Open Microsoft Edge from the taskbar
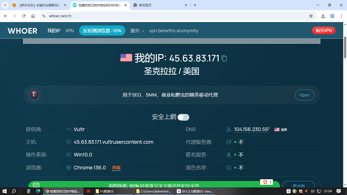 click(x=38, y=191)
